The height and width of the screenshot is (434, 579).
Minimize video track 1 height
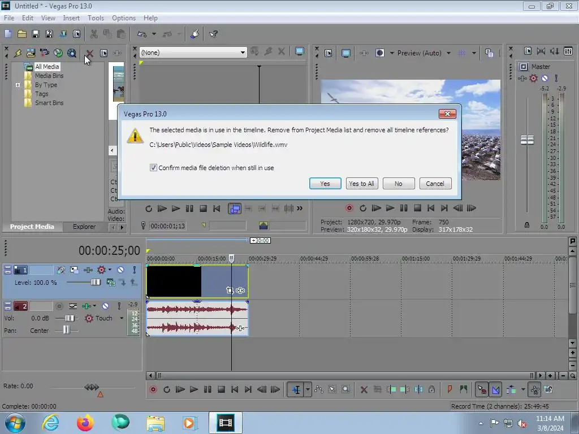[7, 267]
